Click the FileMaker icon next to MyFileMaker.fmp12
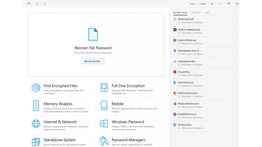The height and width of the screenshot is (147, 262). tap(175, 51)
